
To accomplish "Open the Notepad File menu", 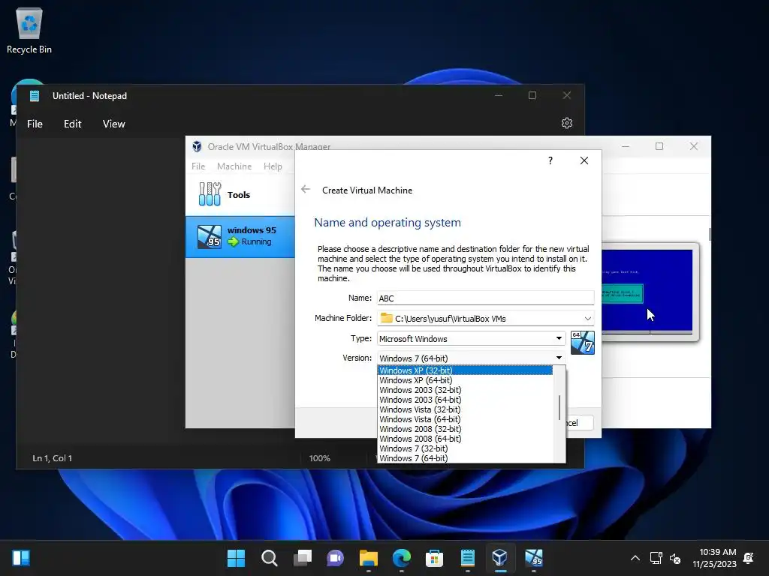I will click(35, 124).
